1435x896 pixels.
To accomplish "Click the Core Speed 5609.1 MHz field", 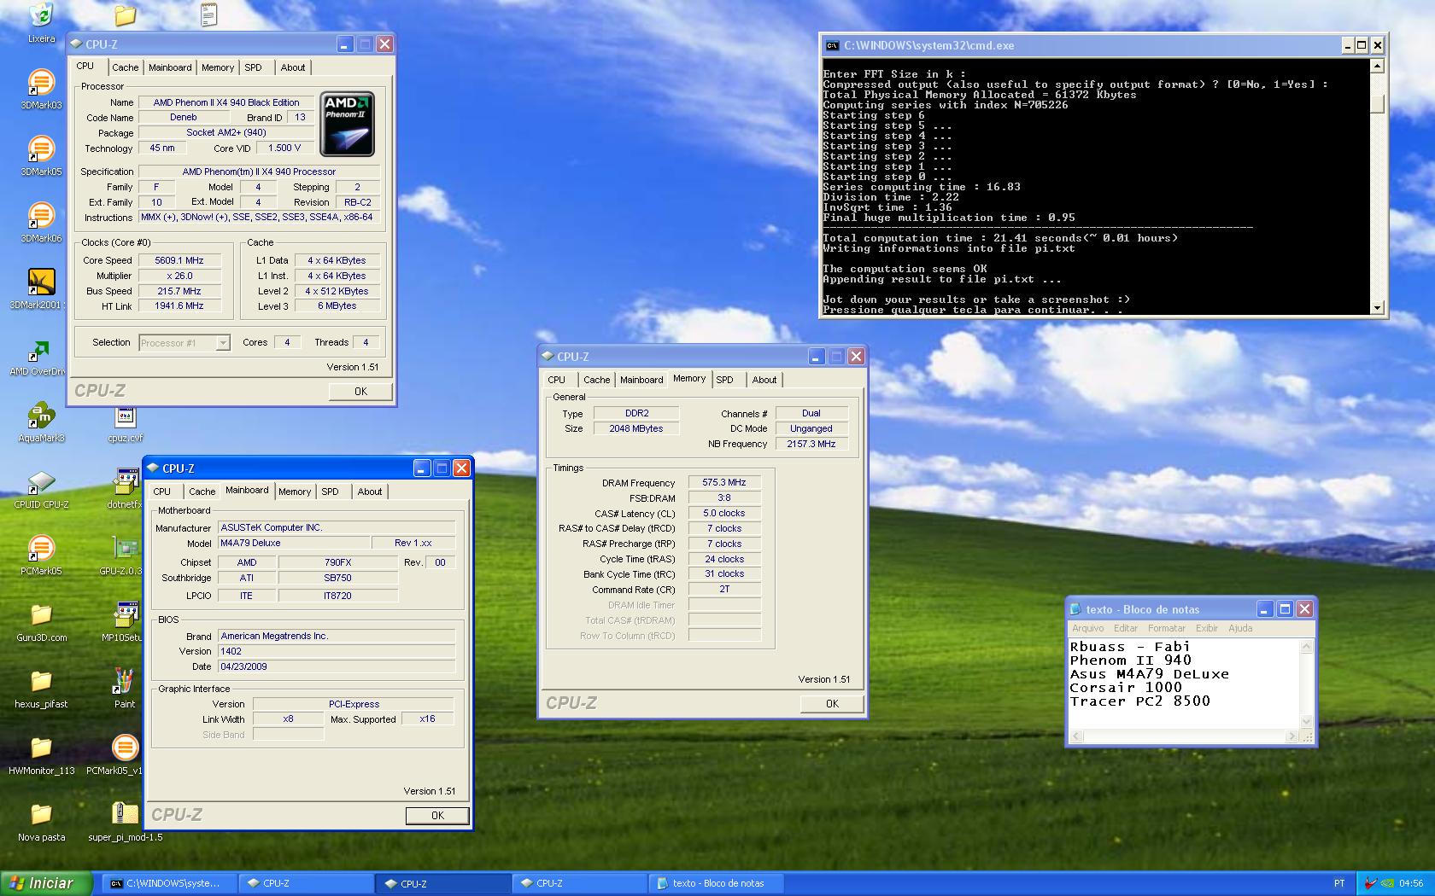I will 179,260.
